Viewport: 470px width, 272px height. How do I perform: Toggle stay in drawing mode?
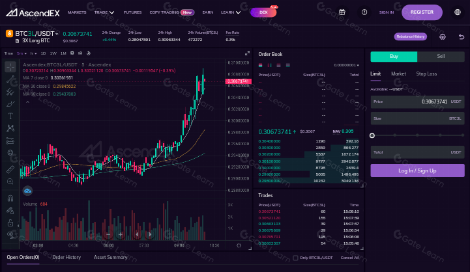click(x=10, y=210)
